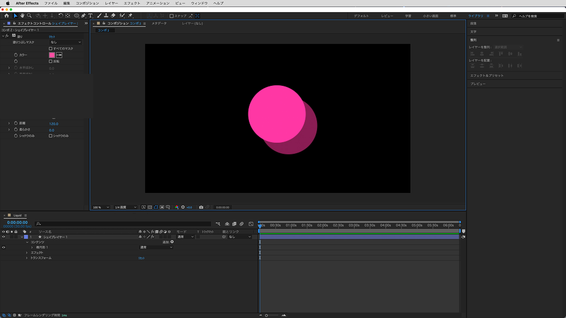566x318 pixels.
Task: Enable the シャドウのみ checkbox
Action: pyautogui.click(x=50, y=136)
